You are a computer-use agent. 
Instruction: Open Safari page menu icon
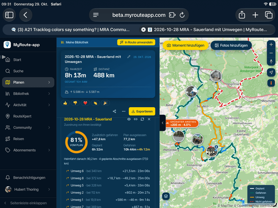(96, 15)
